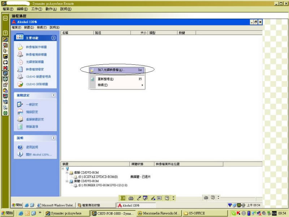This screenshot has height=217, width=289.
Task: Collapse the 主要功能 panel
Action: [x=53, y=38]
